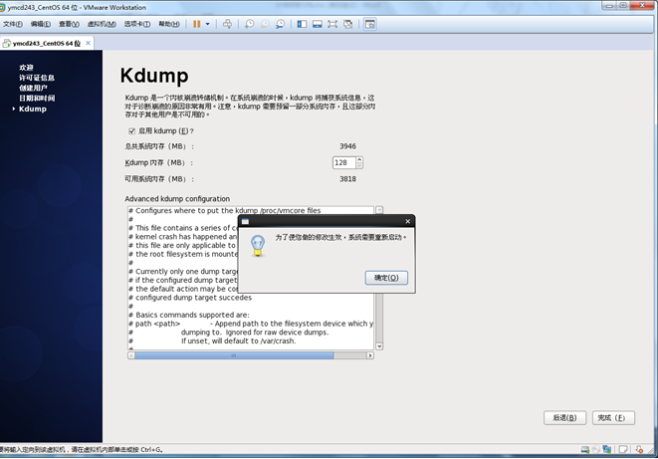Click the total memory value 3946
This screenshot has height=459, width=658.
[347, 146]
